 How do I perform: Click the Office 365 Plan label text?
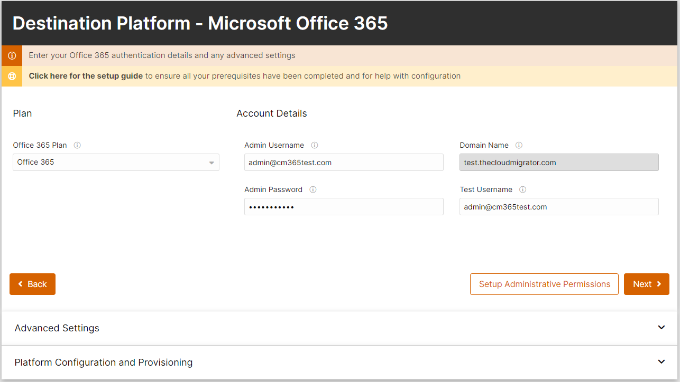(x=40, y=145)
